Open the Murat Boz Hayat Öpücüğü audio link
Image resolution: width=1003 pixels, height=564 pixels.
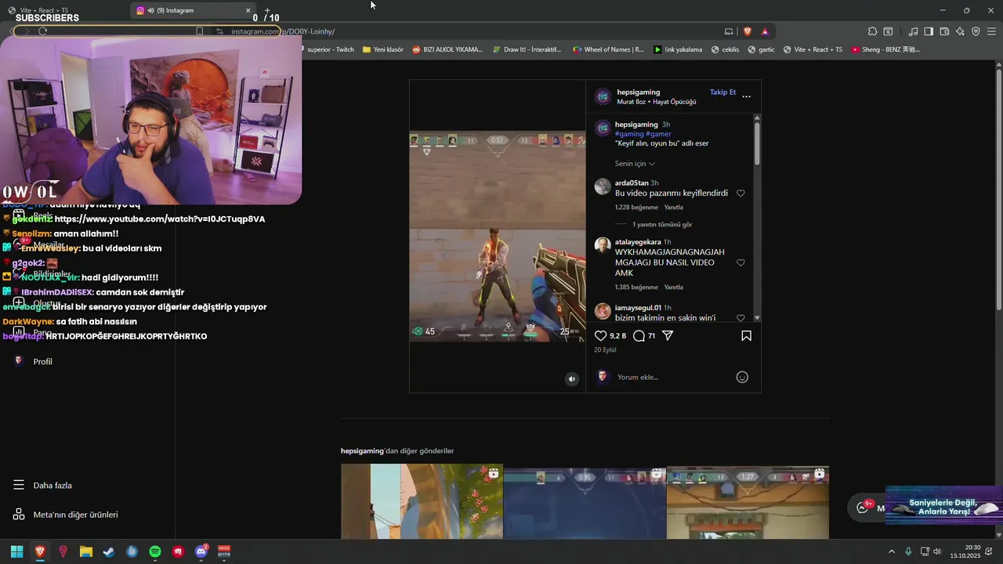(x=657, y=102)
